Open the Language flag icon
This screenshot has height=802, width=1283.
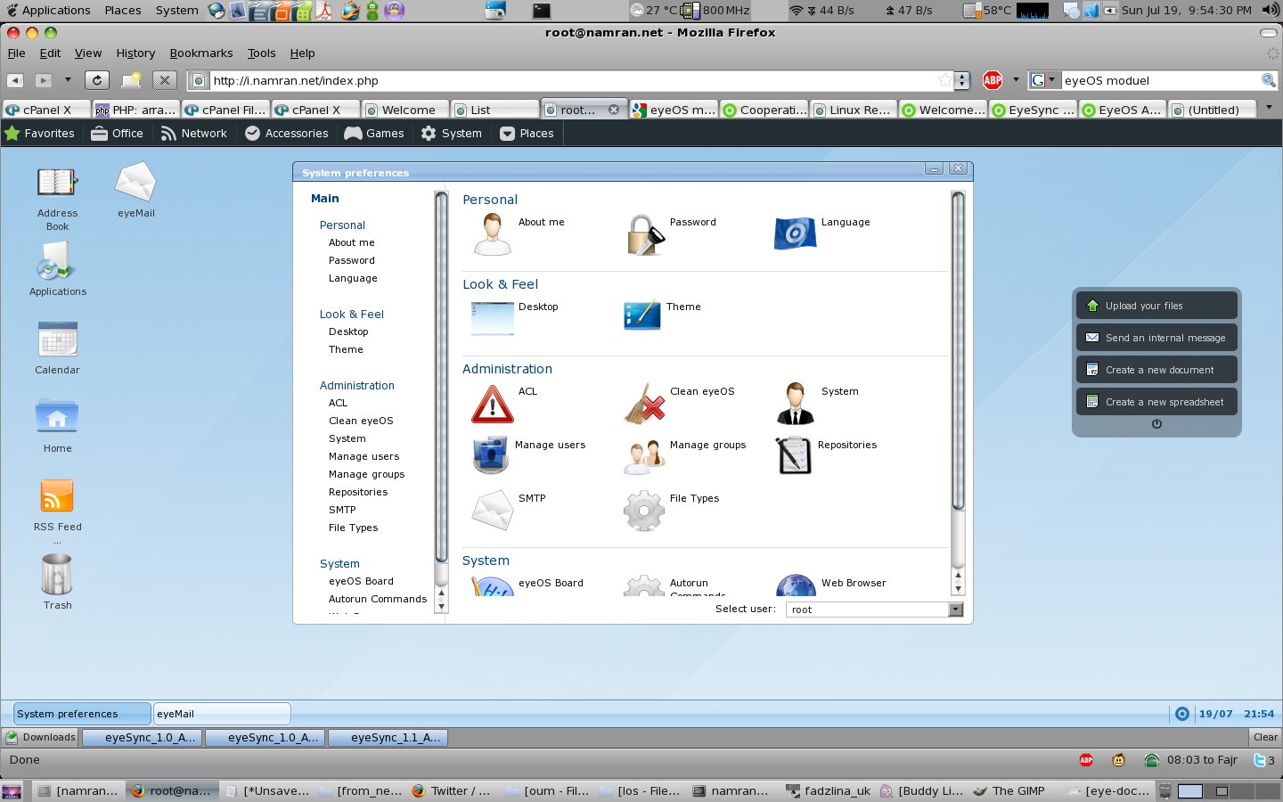pyautogui.click(x=796, y=234)
